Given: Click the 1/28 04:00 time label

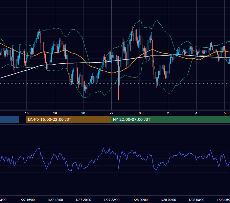Looking at the screenshot, I should tap(197, 200).
